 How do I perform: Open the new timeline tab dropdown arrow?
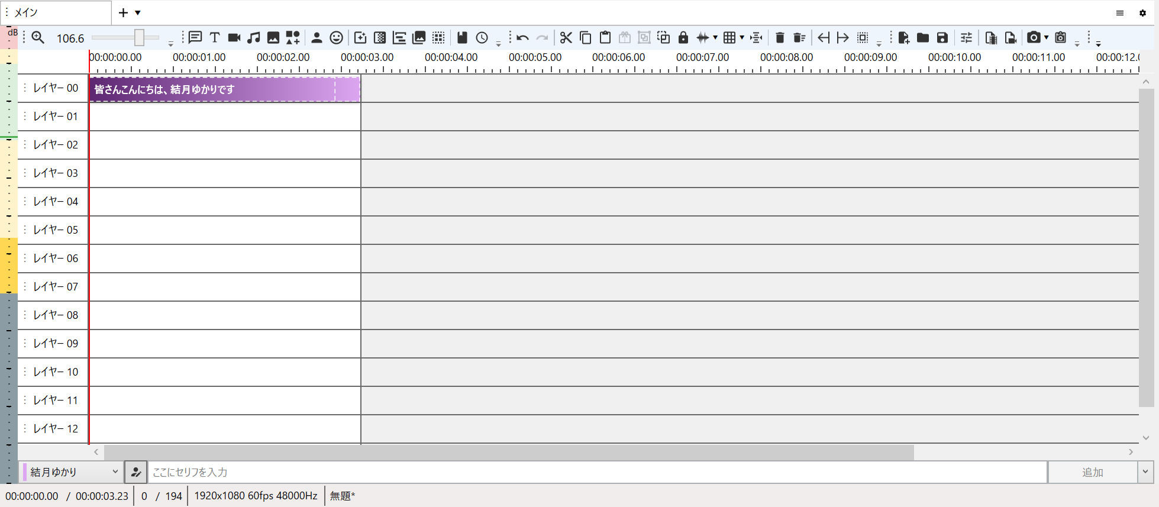pyautogui.click(x=138, y=13)
